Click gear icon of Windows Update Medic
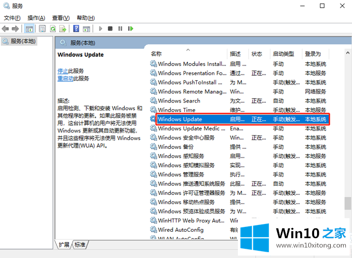 coord(153,128)
